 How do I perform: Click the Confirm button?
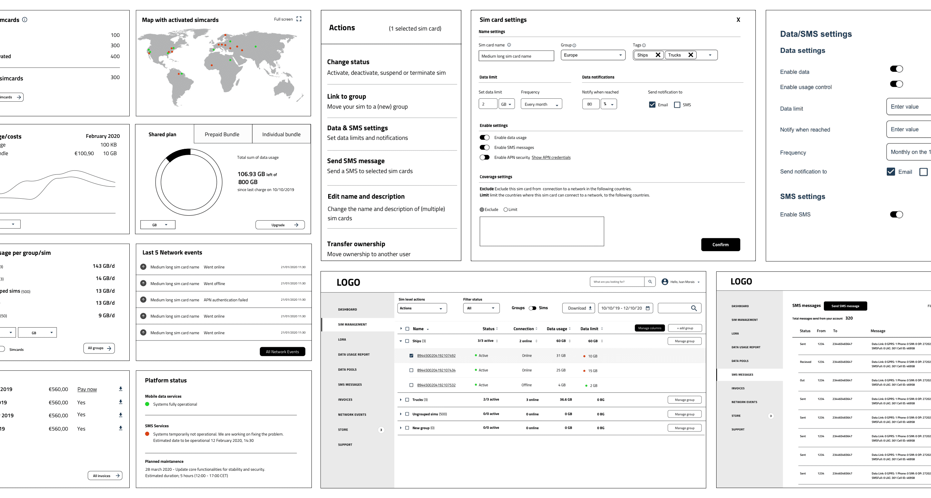click(720, 245)
